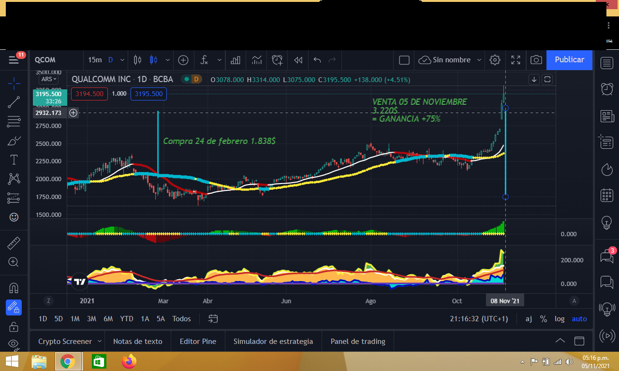Open the indicators fx menu

point(205,60)
